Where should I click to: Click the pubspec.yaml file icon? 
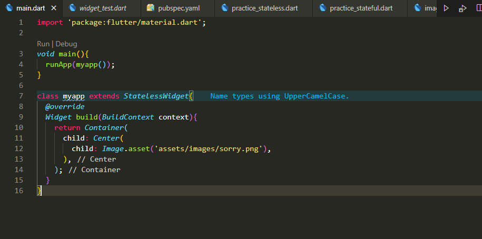pos(151,8)
